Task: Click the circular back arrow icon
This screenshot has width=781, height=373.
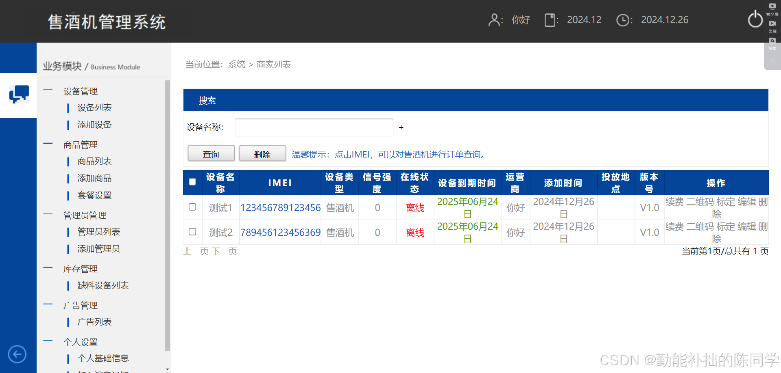Action: (17, 354)
